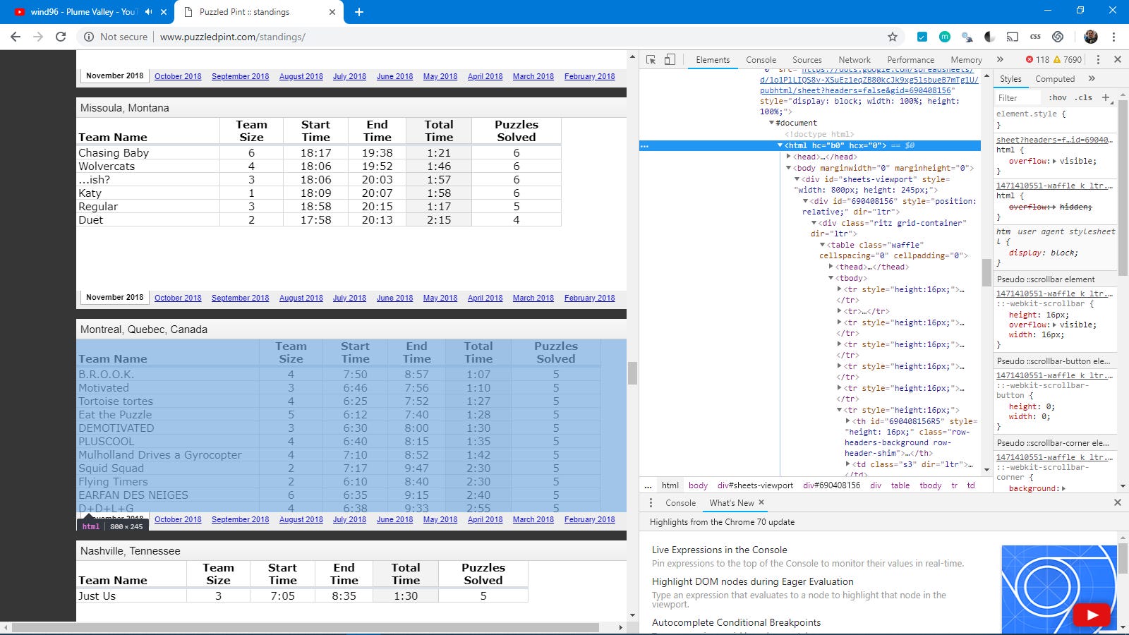1129x635 pixels.
Task: Open a new browser tab
Action: (358, 12)
